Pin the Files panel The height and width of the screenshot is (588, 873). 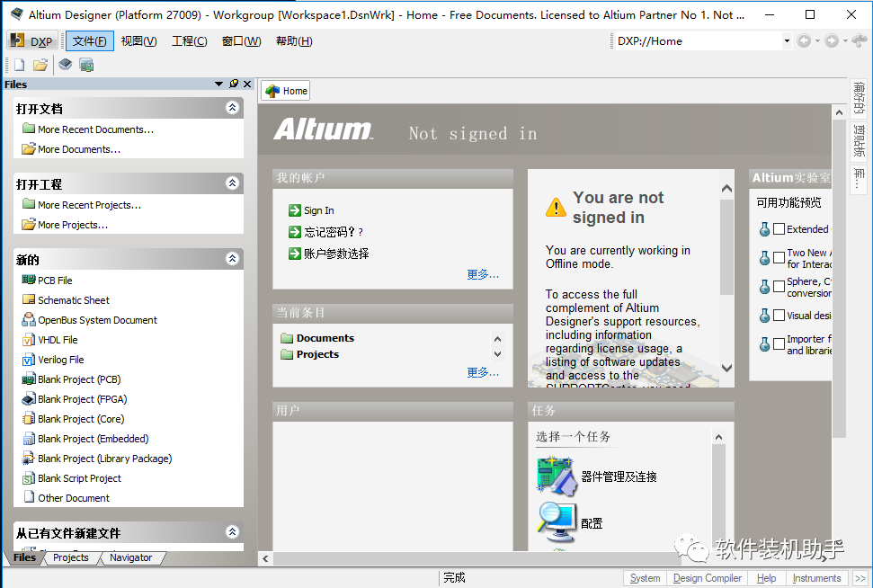234,84
